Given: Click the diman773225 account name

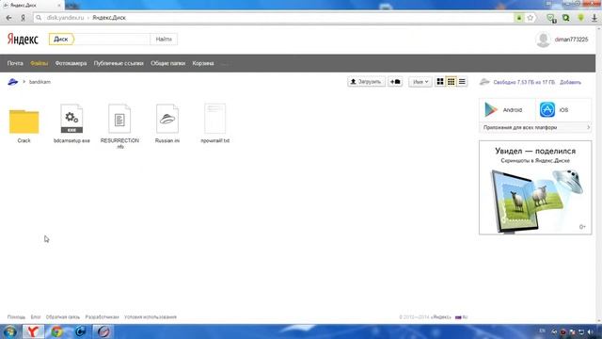Looking at the screenshot, I should click(571, 40).
